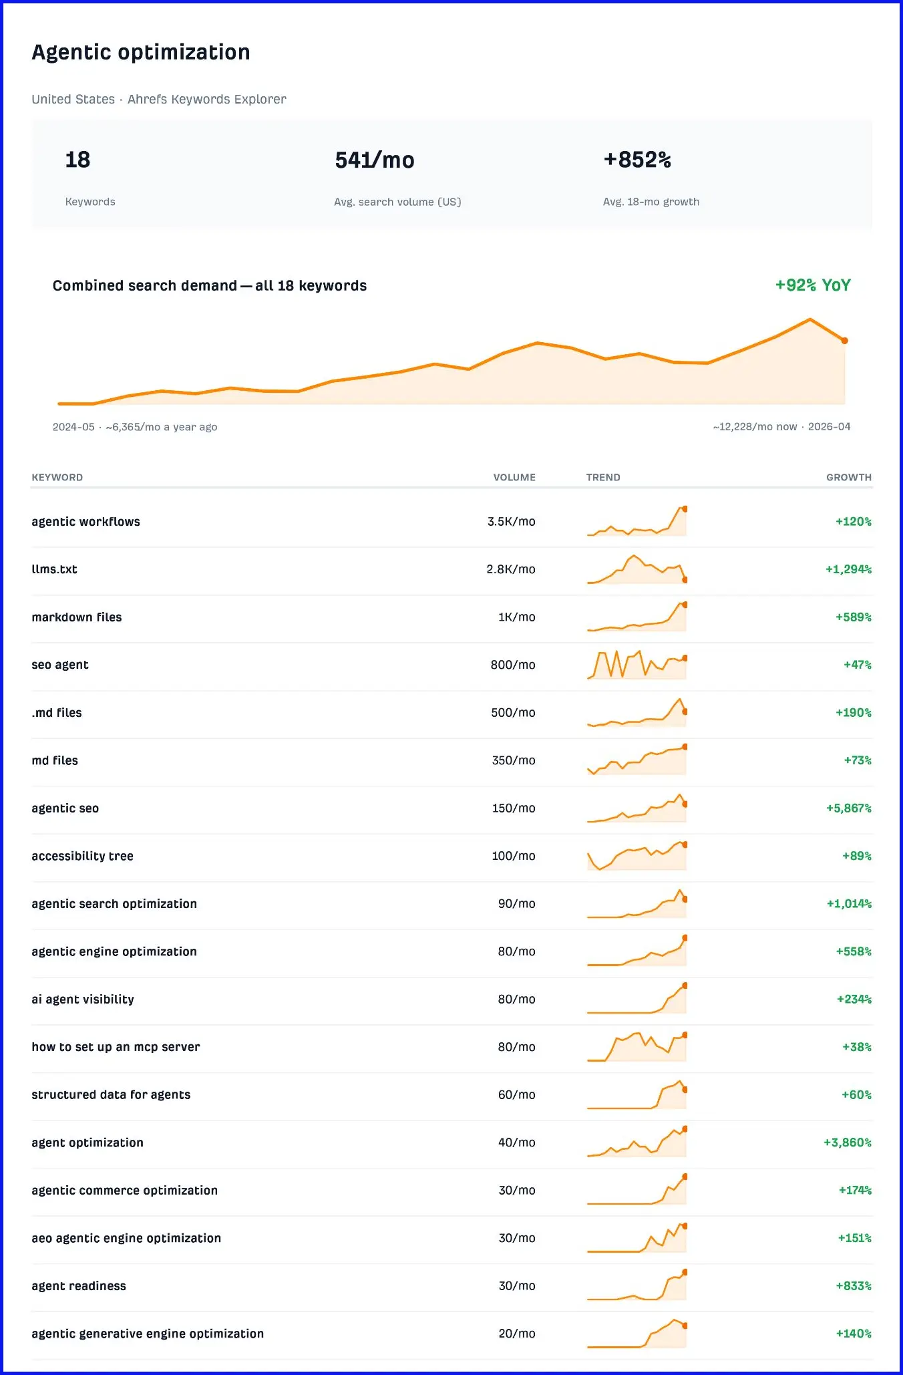903x1375 pixels.
Task: Click 'United States · Ahrefs Keywords Explorer' subtitle
Action: [159, 99]
